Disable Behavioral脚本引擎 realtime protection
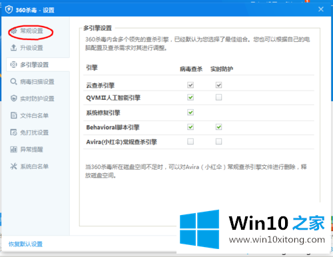333x257 pixels. click(x=218, y=127)
